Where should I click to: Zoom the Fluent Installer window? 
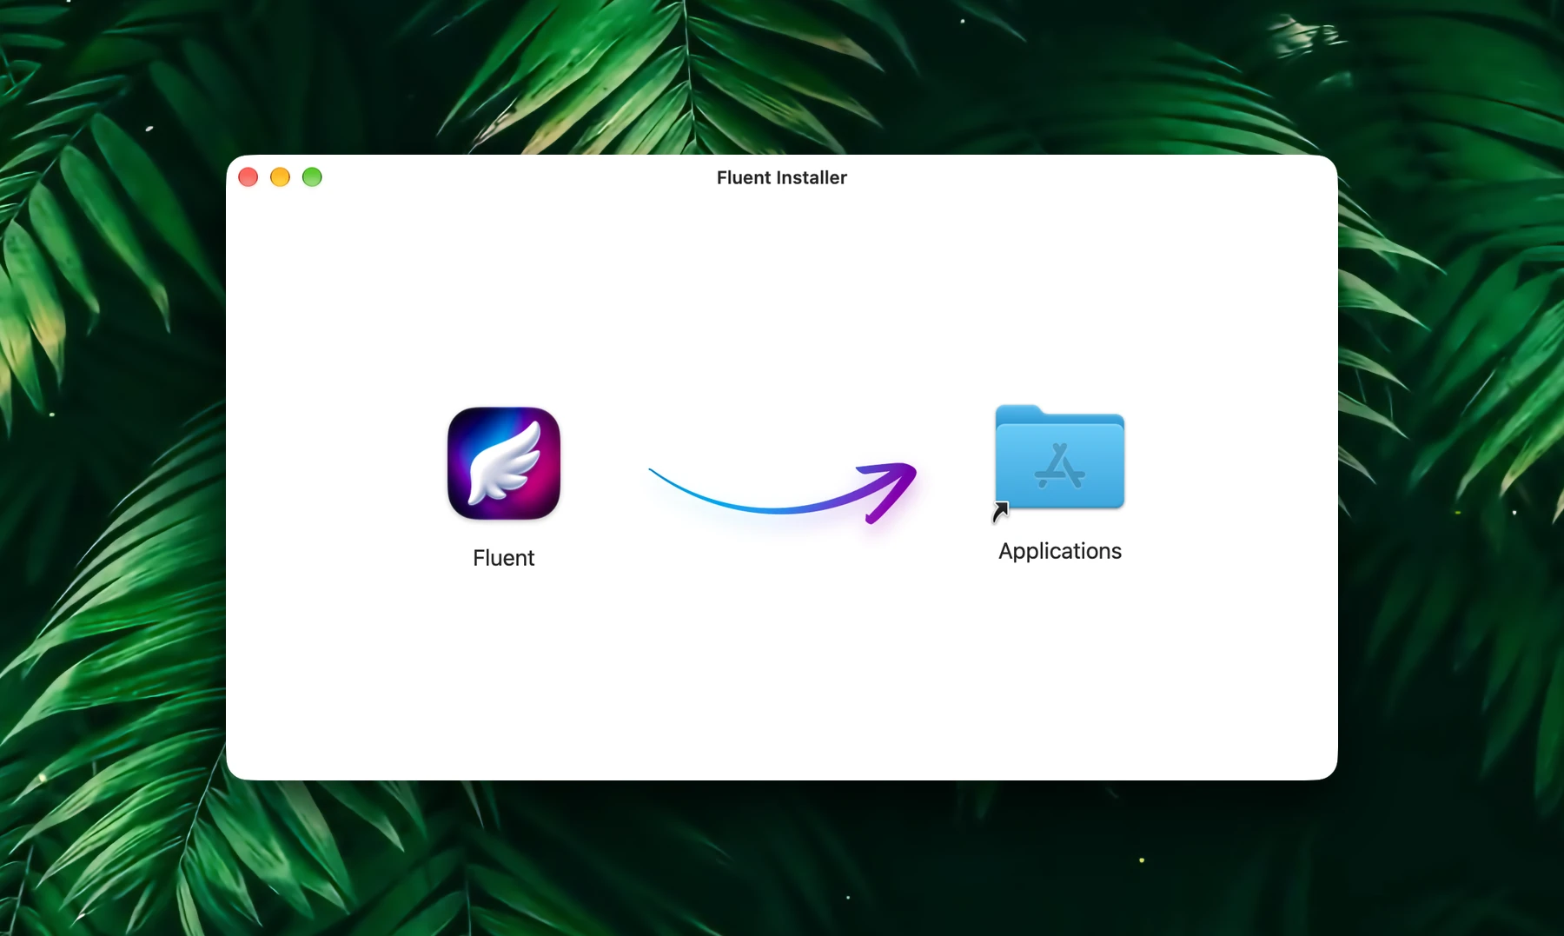312,177
